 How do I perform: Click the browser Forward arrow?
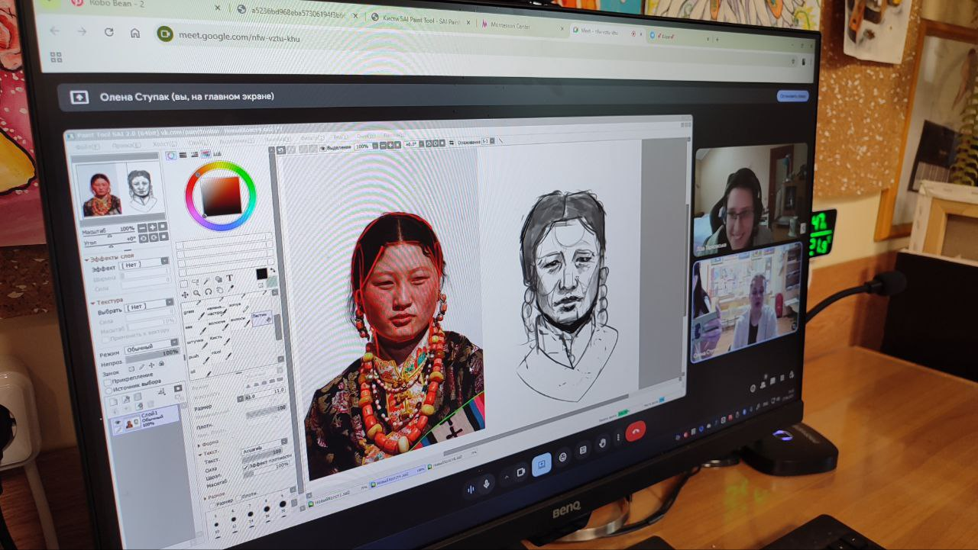(82, 31)
